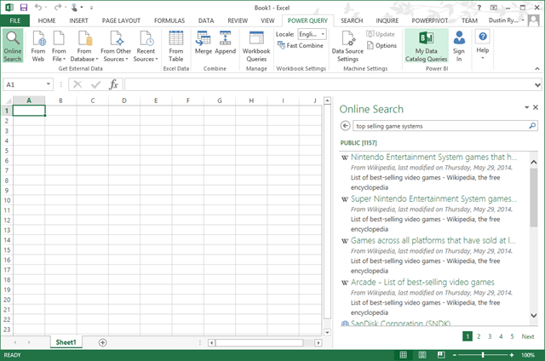This screenshot has width=545, height=361.
Task: Sign In to Power BI
Action: 459,46
